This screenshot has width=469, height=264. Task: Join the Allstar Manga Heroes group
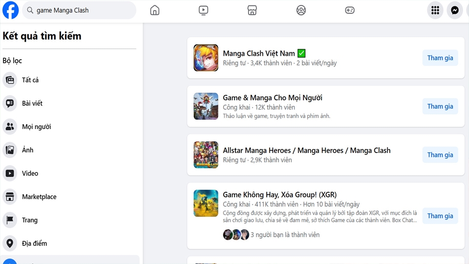[x=440, y=155]
